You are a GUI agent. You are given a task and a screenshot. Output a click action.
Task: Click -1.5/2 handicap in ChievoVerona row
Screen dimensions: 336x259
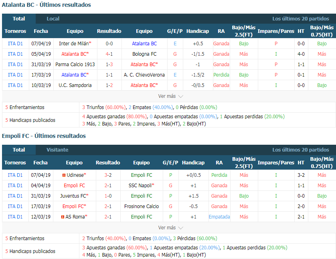point(198,75)
